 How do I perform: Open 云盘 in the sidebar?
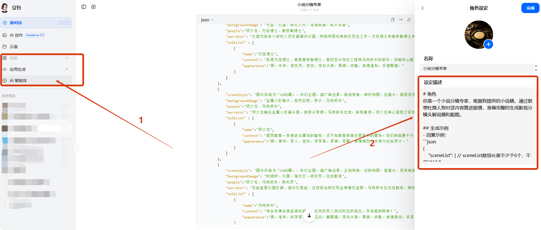(14, 47)
